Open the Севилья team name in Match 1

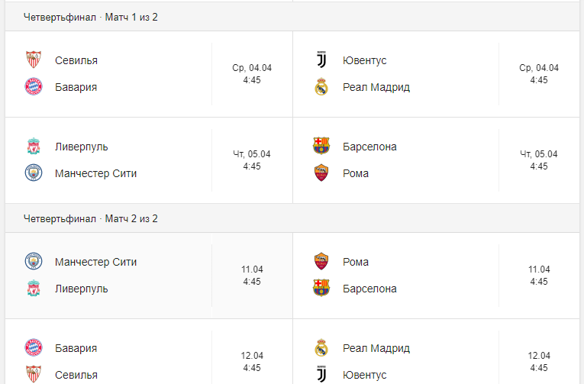click(x=76, y=60)
